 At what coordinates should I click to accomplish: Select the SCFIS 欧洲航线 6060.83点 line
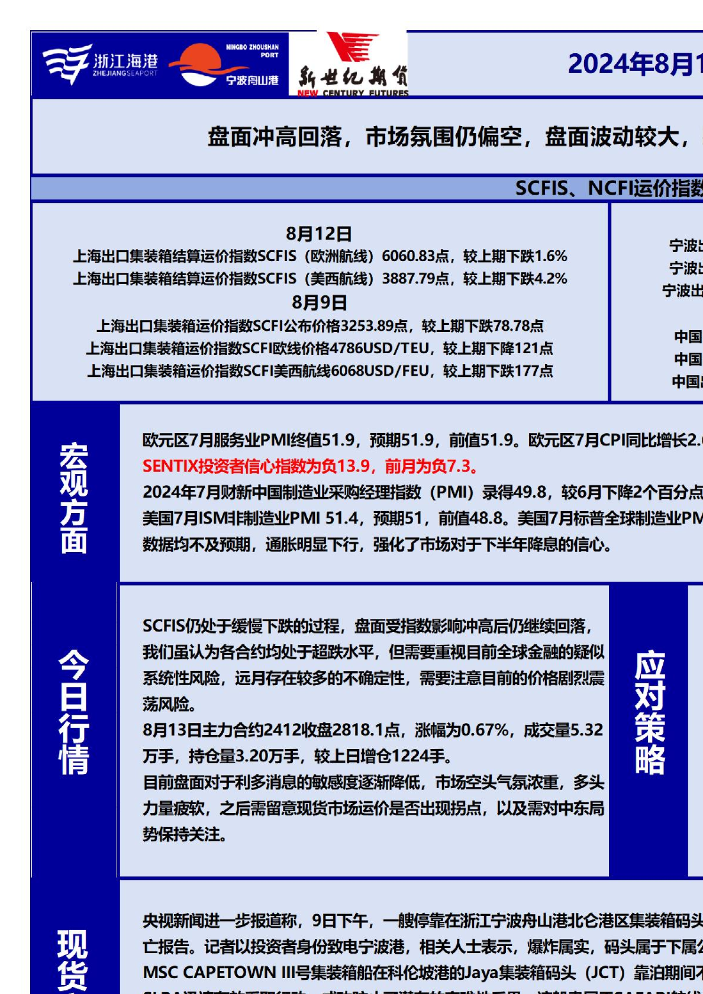point(320,256)
